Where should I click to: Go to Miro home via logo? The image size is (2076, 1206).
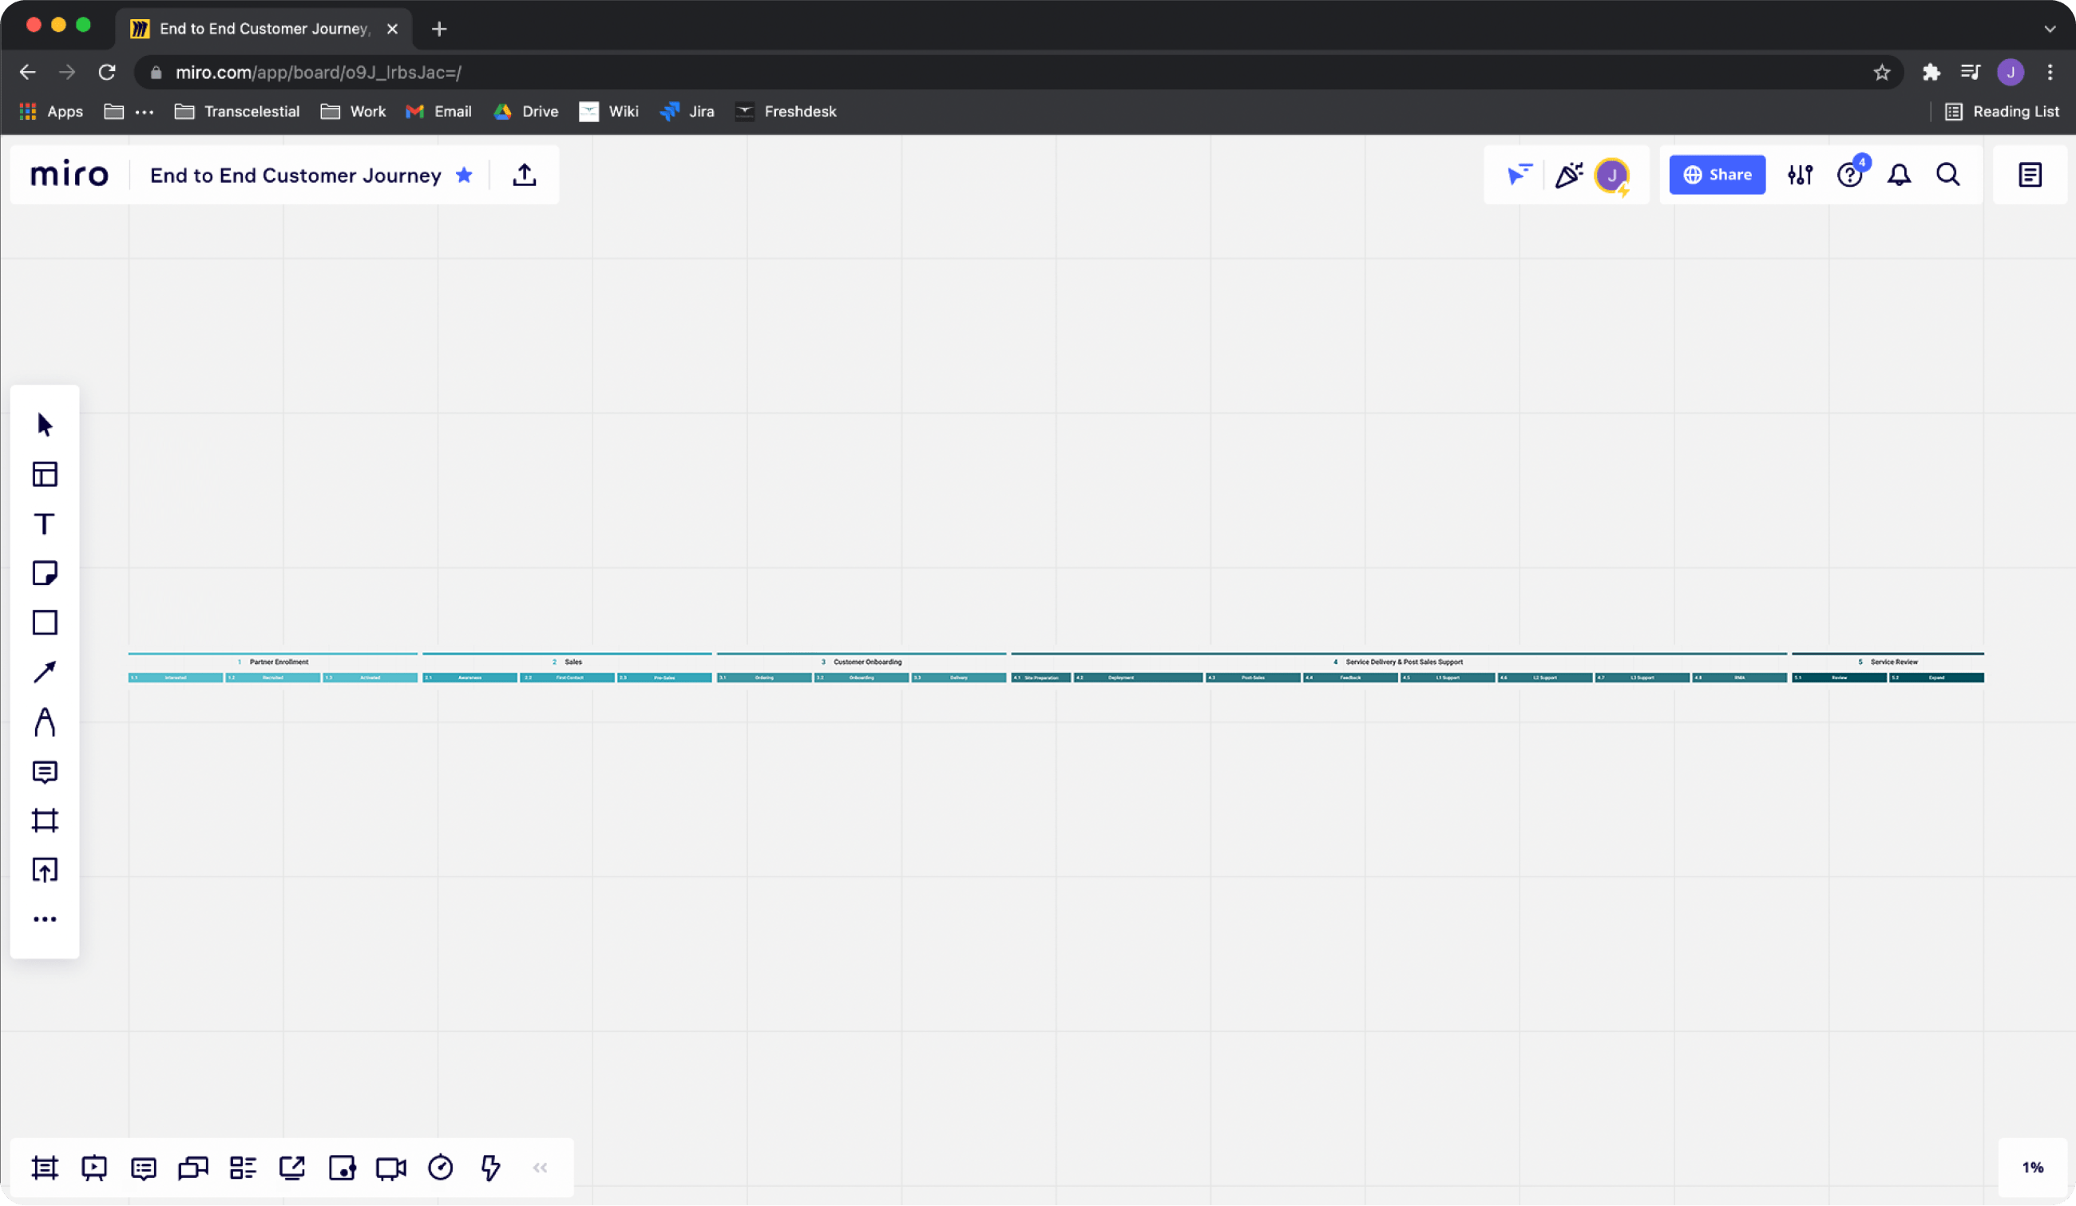click(69, 174)
